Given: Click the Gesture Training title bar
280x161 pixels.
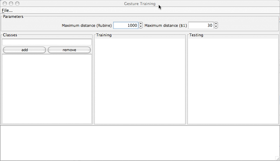Looking at the screenshot, I should [x=90, y=4].
